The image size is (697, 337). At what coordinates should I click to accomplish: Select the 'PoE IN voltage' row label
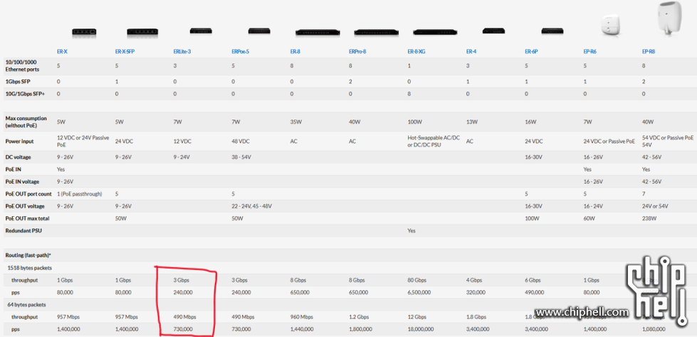coord(21,181)
